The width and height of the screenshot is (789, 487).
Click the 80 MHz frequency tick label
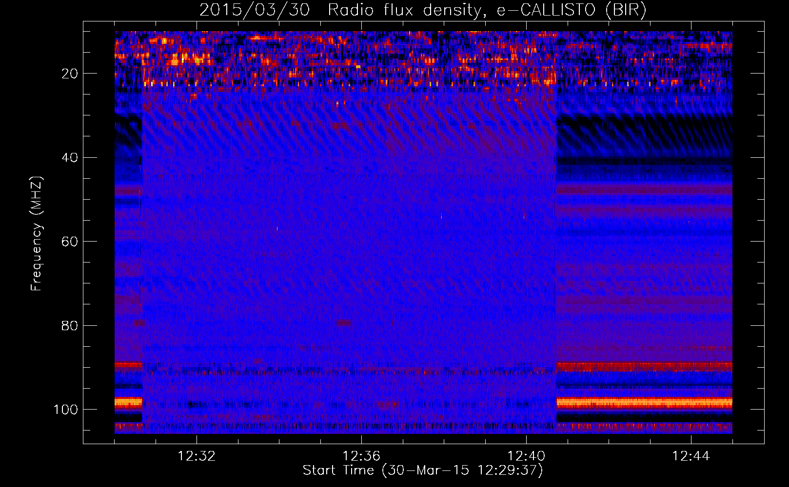coord(70,325)
